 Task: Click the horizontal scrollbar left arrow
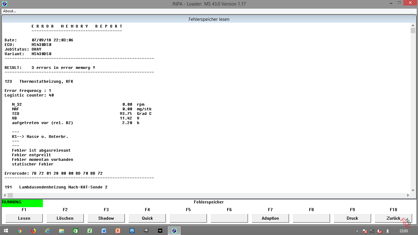(x=5, y=195)
